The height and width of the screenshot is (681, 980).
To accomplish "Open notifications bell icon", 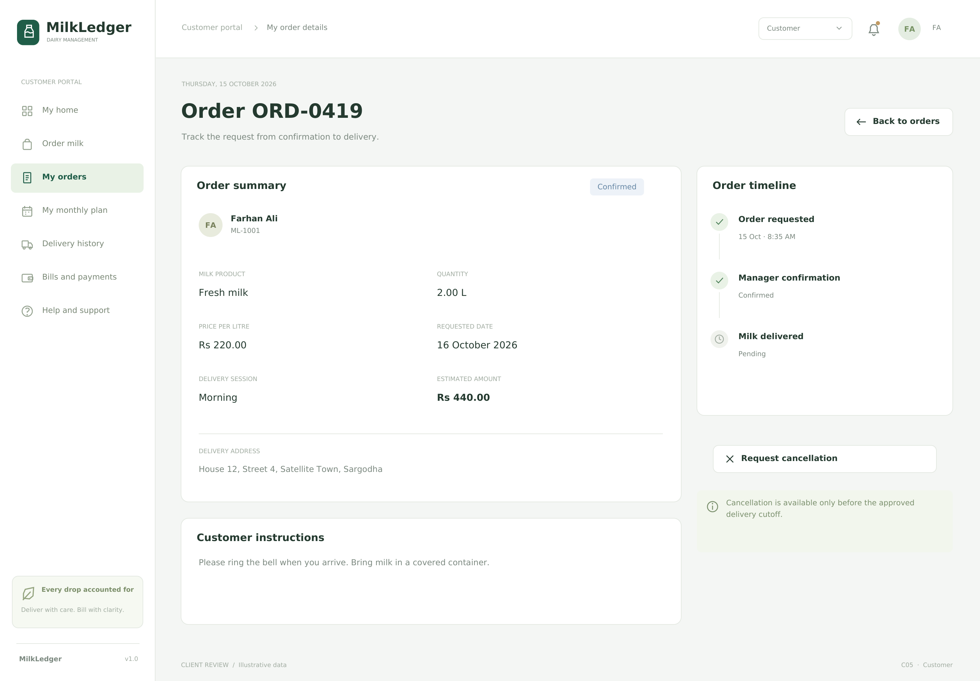I will 873,29.
